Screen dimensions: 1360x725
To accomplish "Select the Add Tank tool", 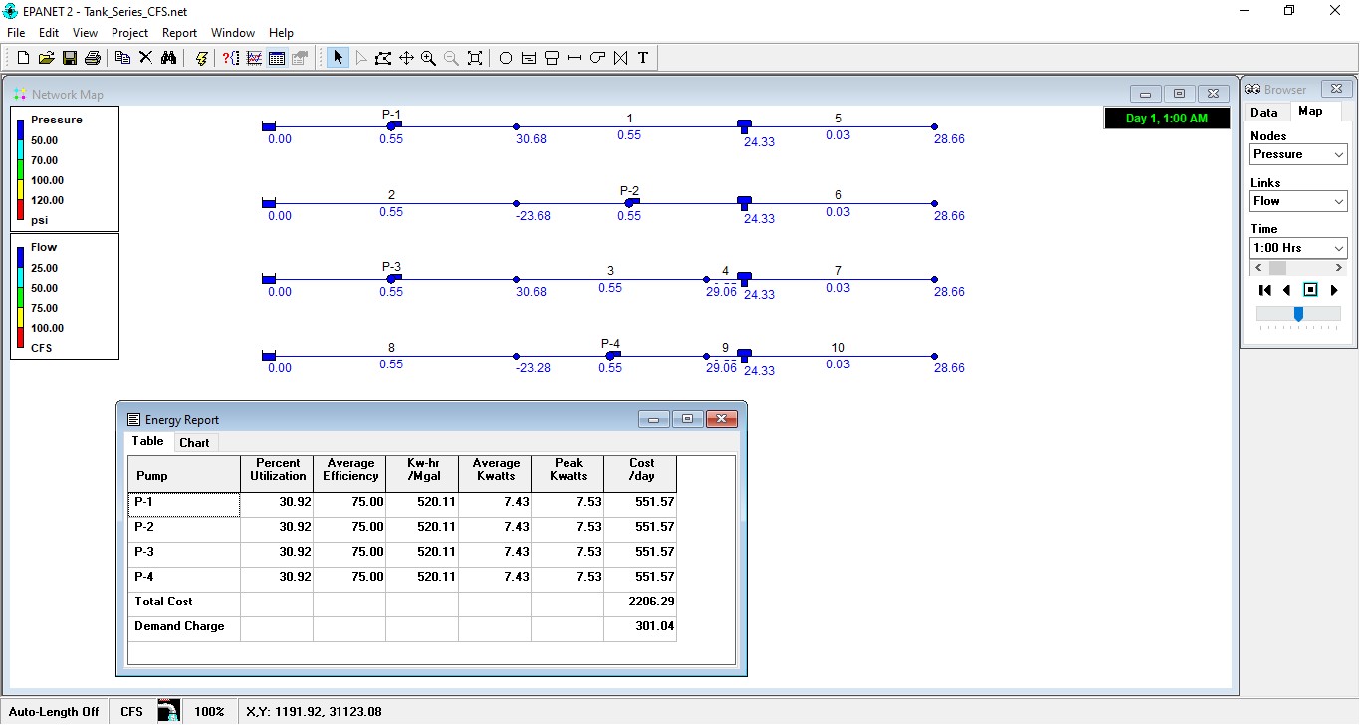I will (551, 57).
